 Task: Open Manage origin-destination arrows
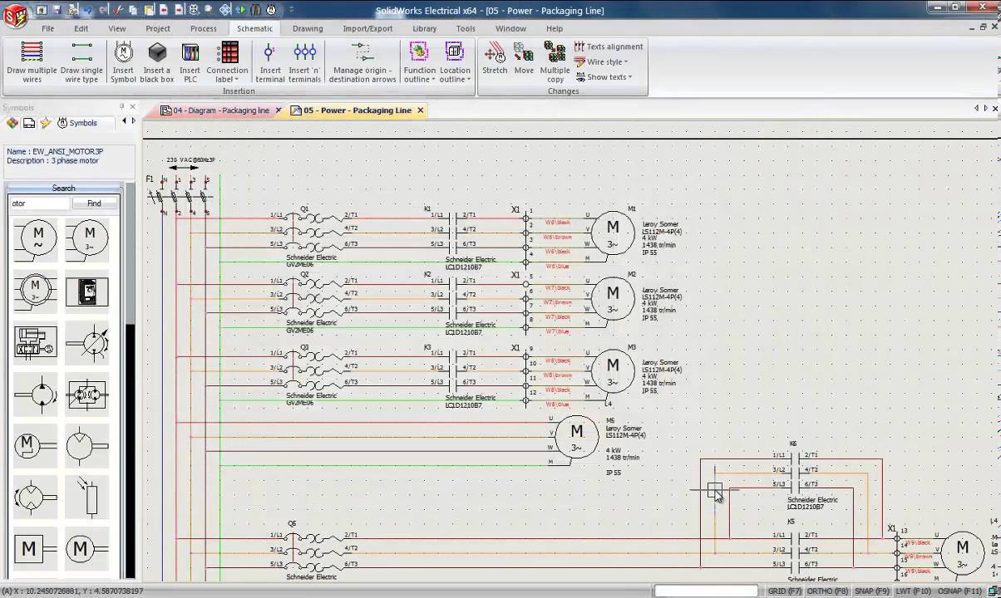click(x=362, y=62)
